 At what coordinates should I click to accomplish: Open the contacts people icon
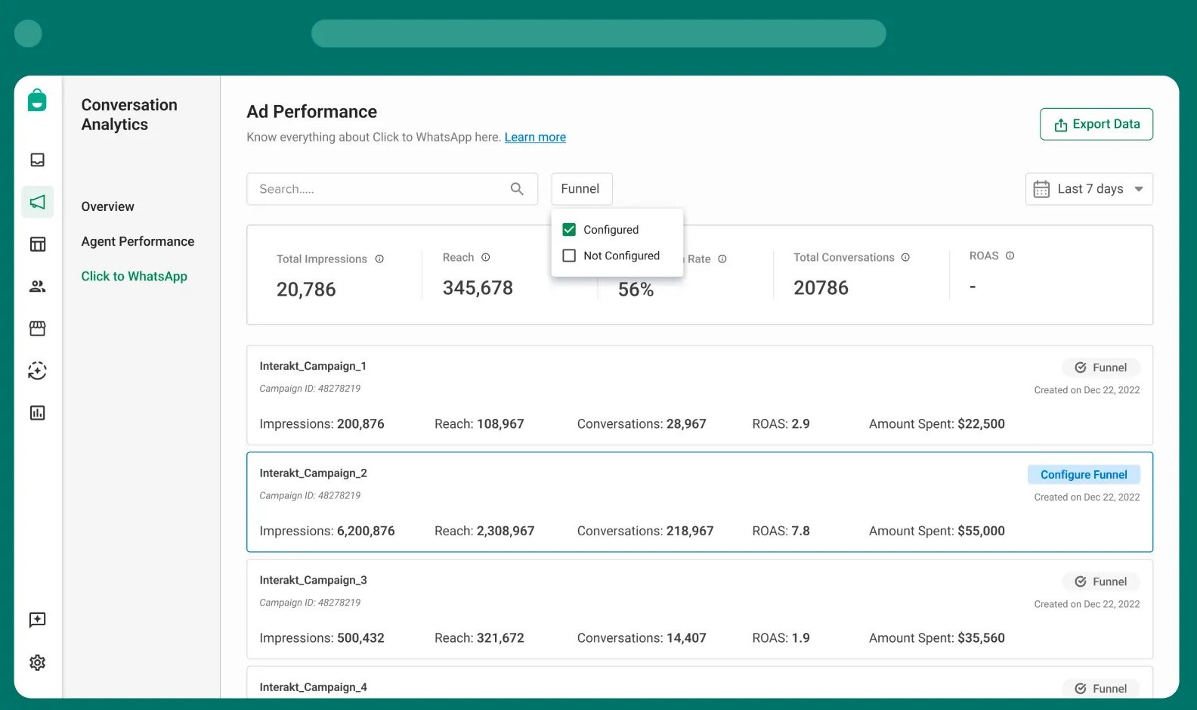[37, 287]
